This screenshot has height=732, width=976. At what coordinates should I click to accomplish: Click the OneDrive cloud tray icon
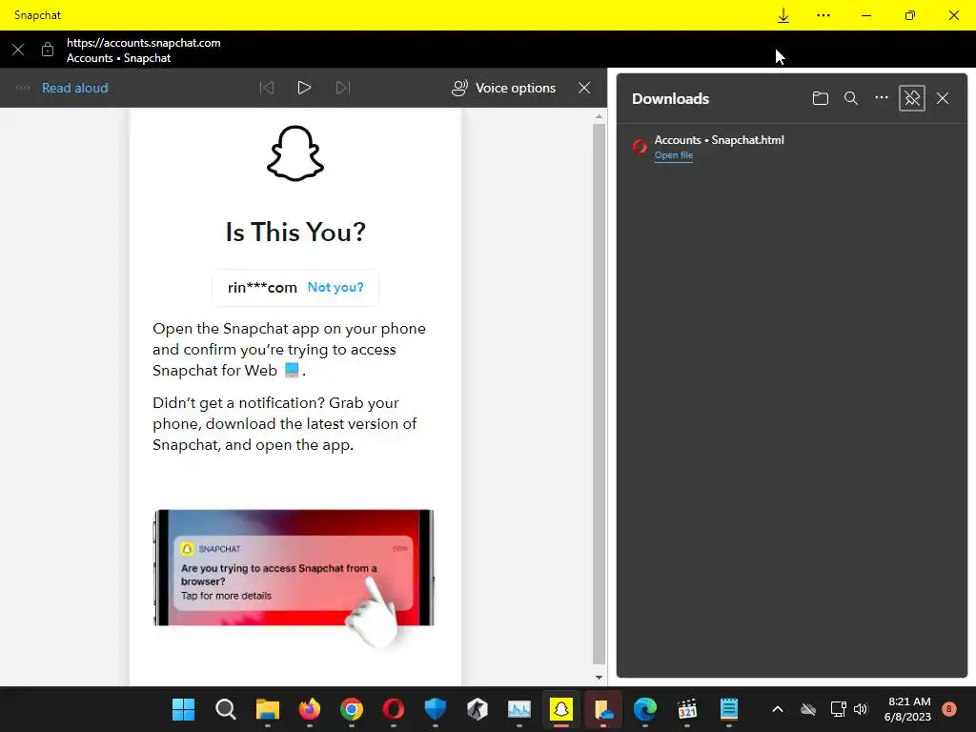(808, 709)
